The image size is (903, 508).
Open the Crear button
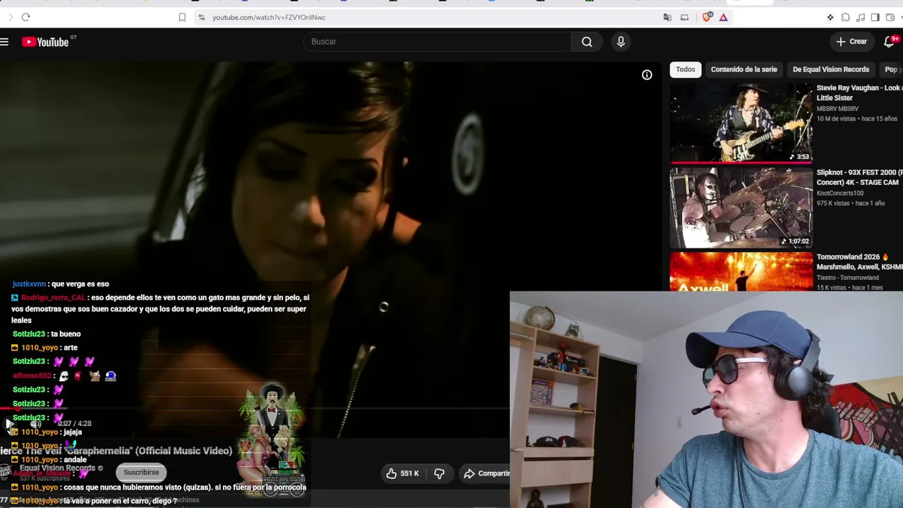pyautogui.click(x=852, y=42)
